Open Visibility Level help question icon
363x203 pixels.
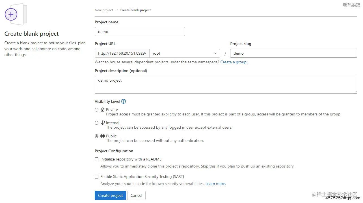tap(124, 101)
